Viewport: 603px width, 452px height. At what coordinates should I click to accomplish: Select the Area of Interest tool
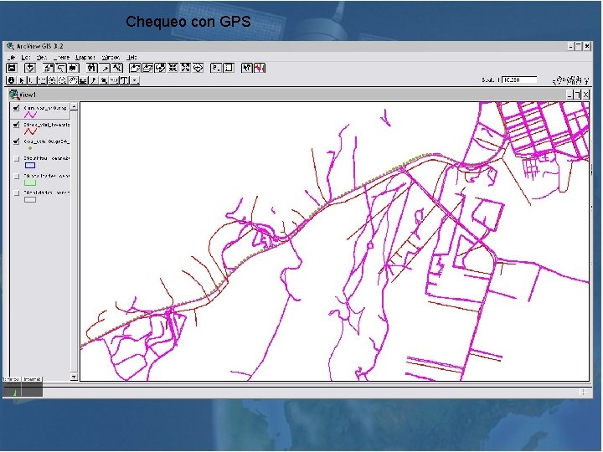point(104,80)
